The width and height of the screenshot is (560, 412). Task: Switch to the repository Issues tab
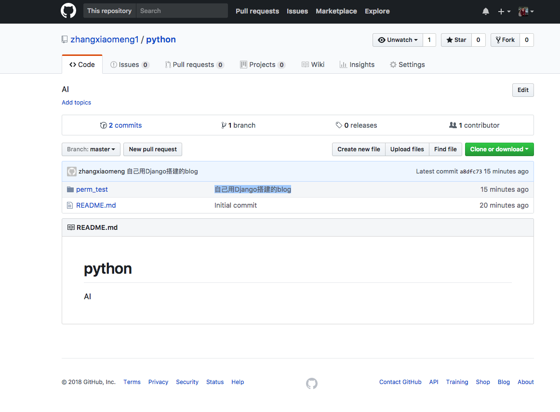[130, 65]
